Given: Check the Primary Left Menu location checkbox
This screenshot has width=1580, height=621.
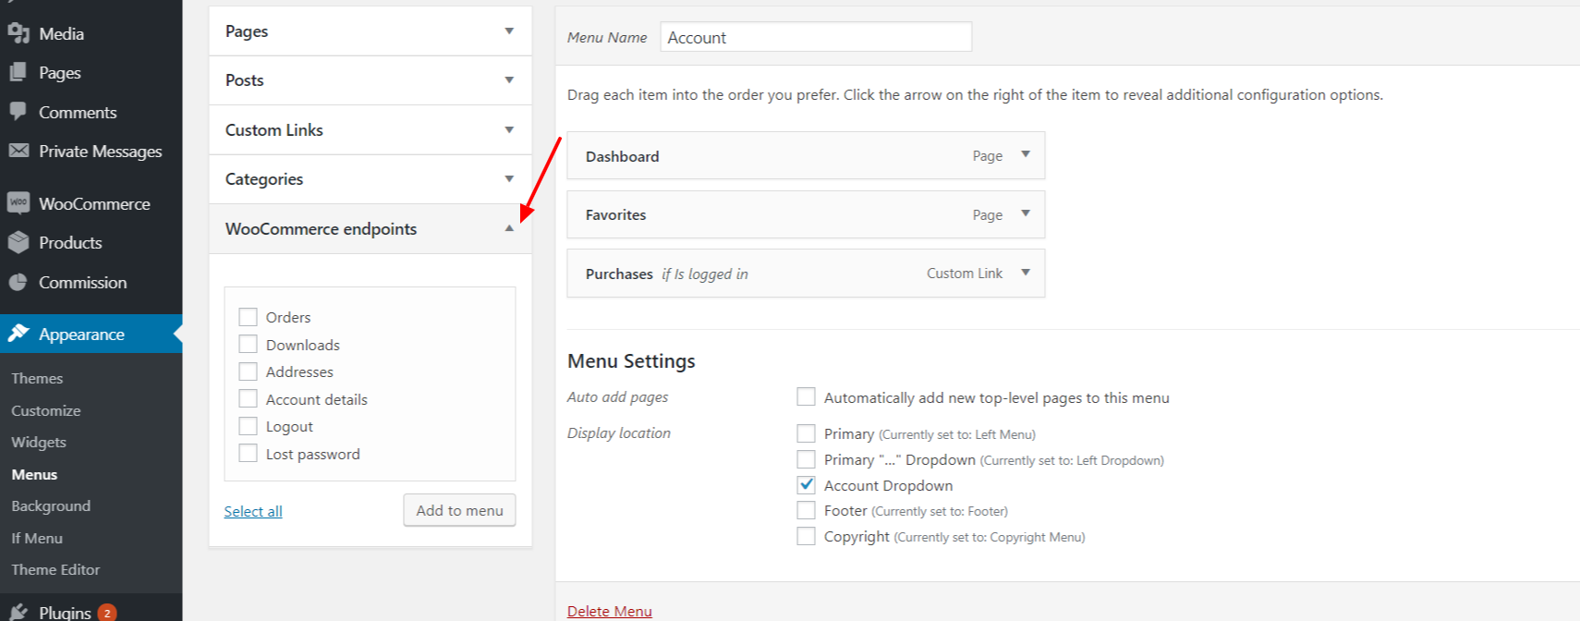Looking at the screenshot, I should tap(806, 433).
